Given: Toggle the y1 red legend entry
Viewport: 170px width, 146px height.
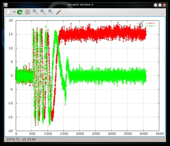Looking at the screenshot, I should [x=141, y=23].
